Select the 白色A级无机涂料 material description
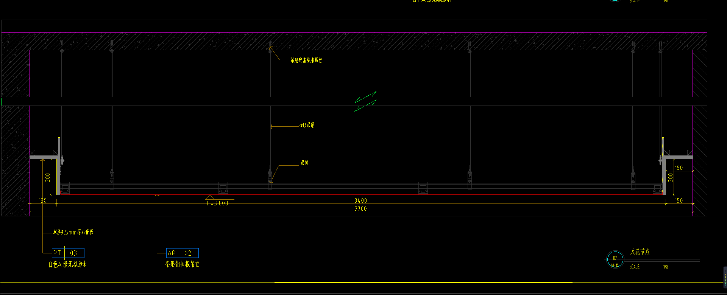727x295 pixels. coord(68,264)
